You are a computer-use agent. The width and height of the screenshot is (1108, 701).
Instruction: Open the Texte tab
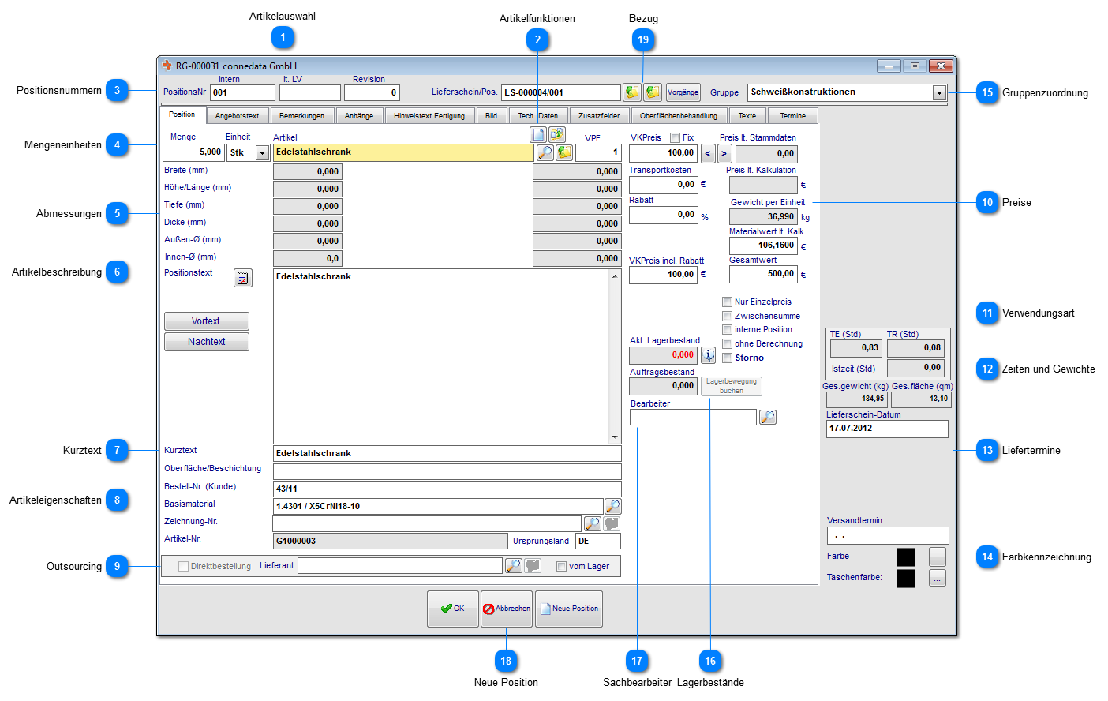pos(747,116)
